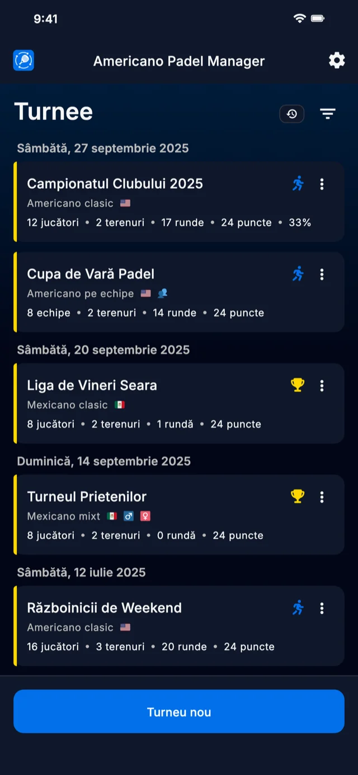Image resolution: width=358 pixels, height=775 pixels.
Task: Click the trophy icon on Liga de Vineri Seara
Action: coord(297,385)
